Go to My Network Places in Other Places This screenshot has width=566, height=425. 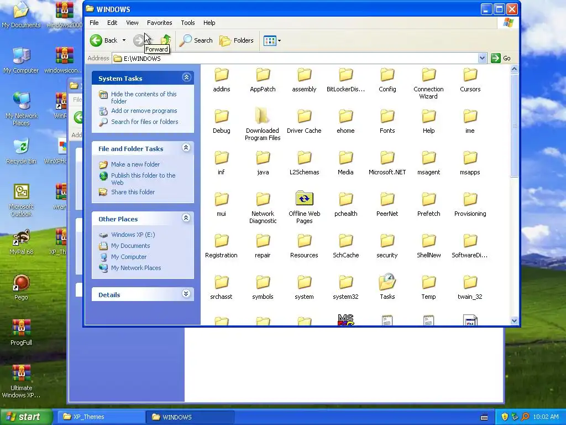[136, 268]
